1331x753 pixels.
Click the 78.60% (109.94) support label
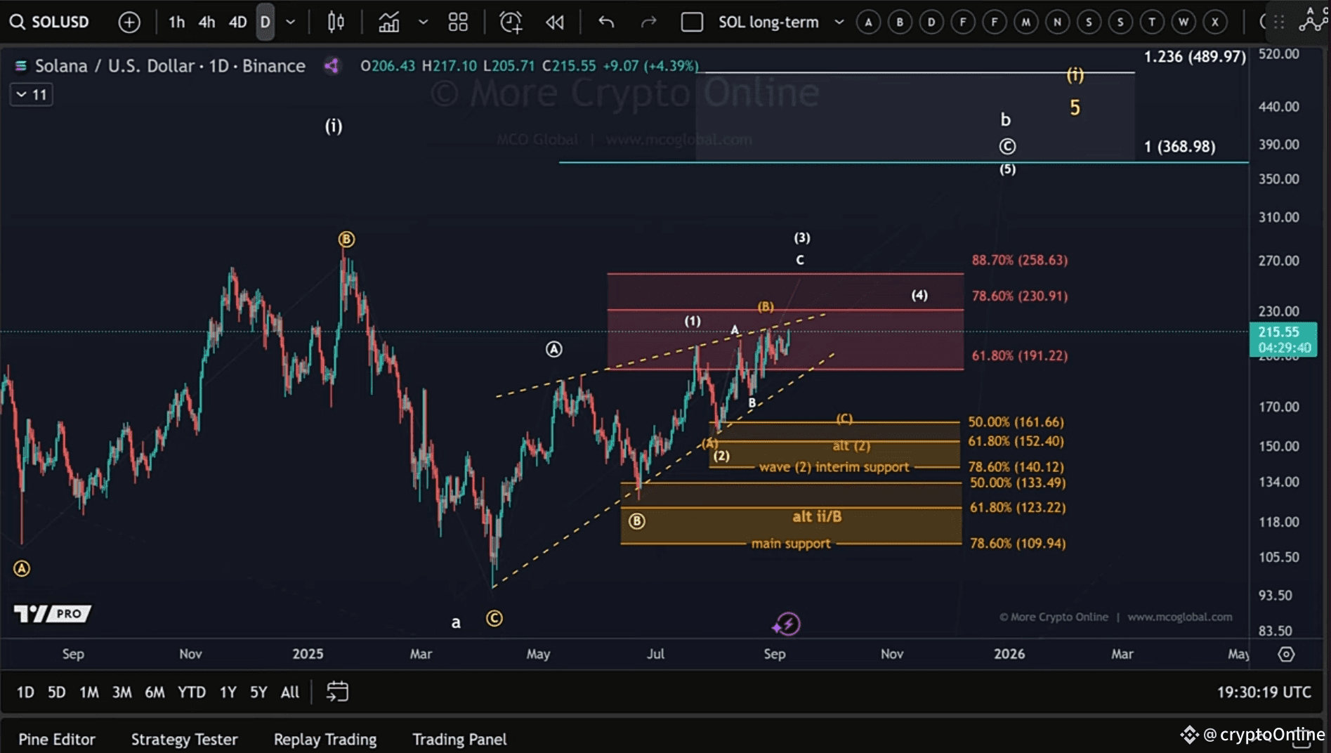pos(1018,544)
